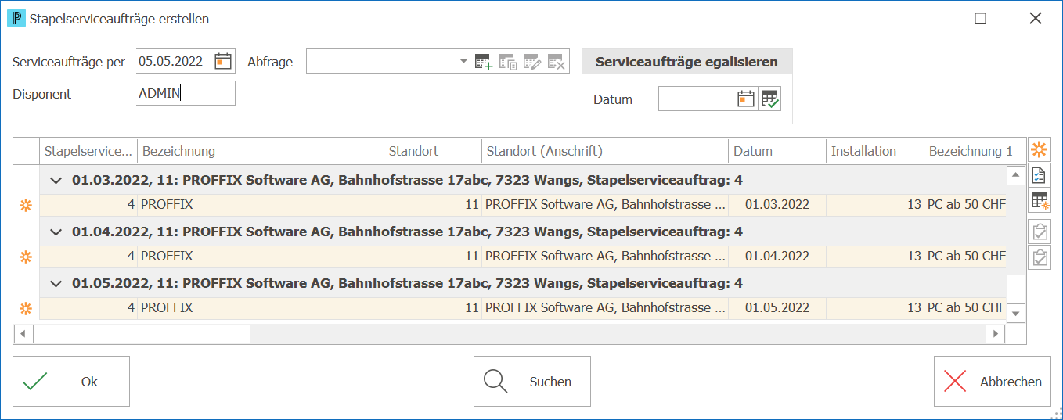
Task: Click star marker of 01.03.2022 row
Action: tap(26, 205)
